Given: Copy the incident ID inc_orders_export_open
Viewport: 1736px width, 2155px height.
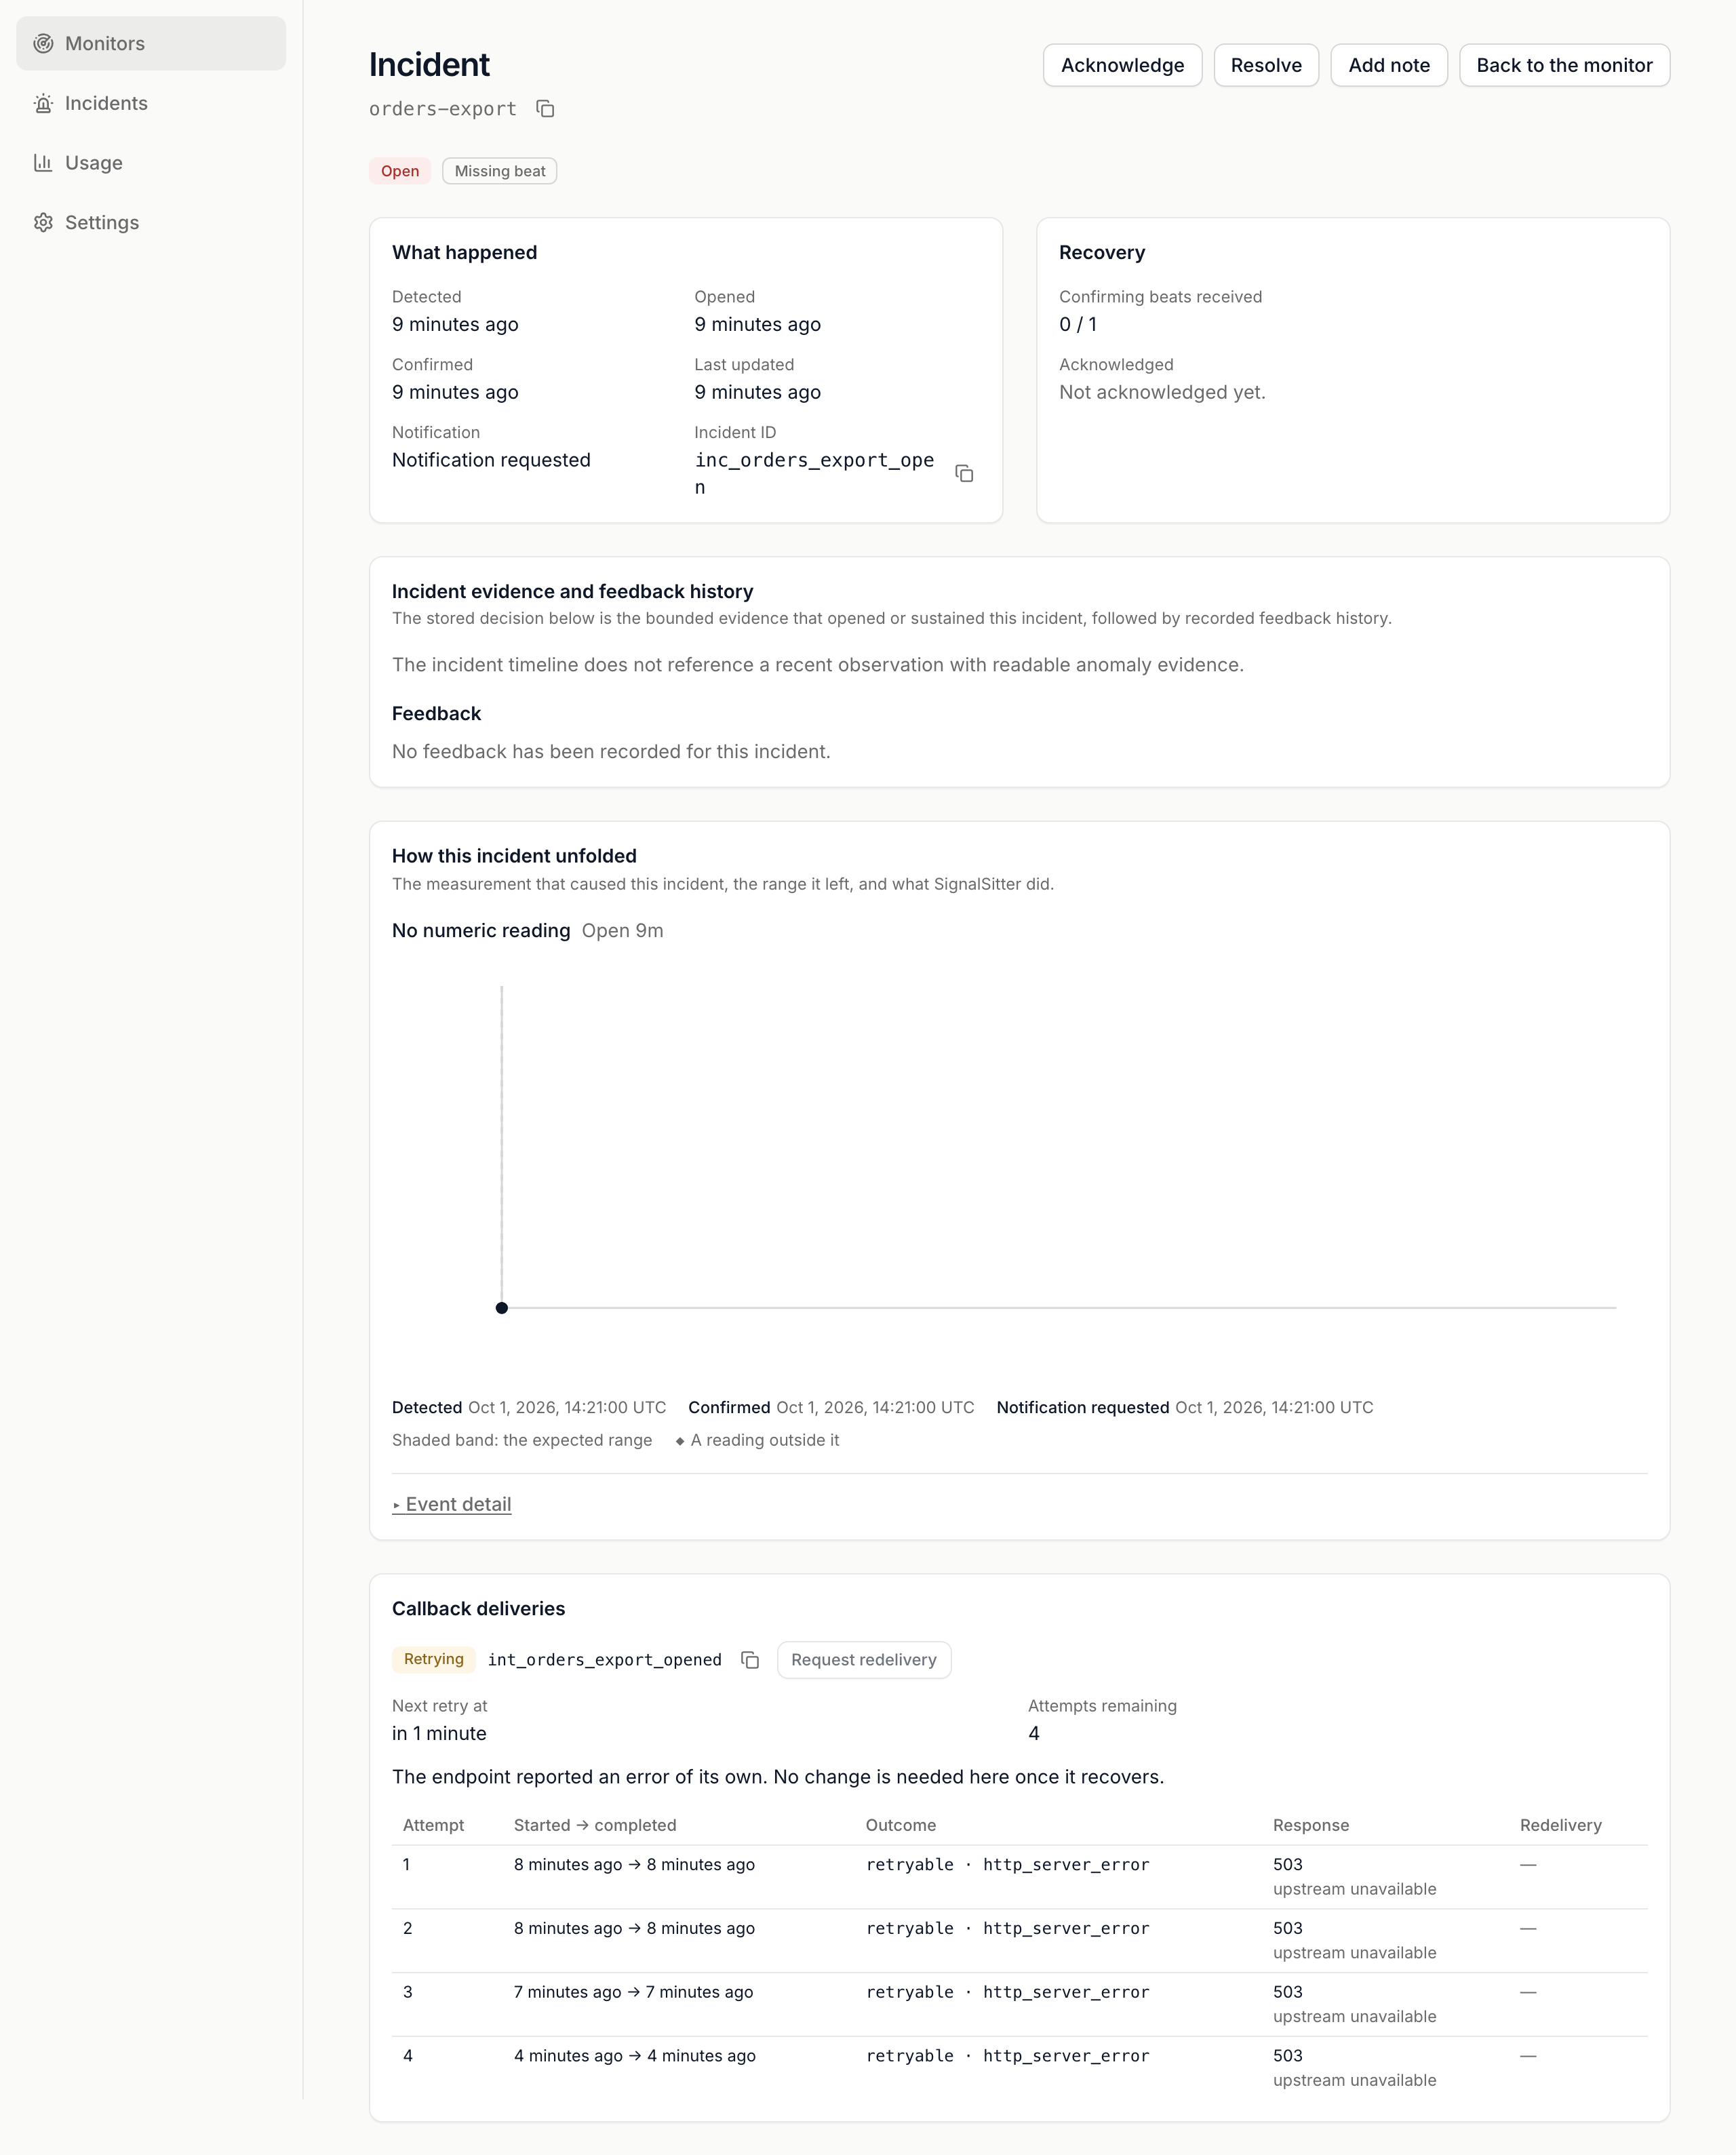Looking at the screenshot, I should pos(964,473).
